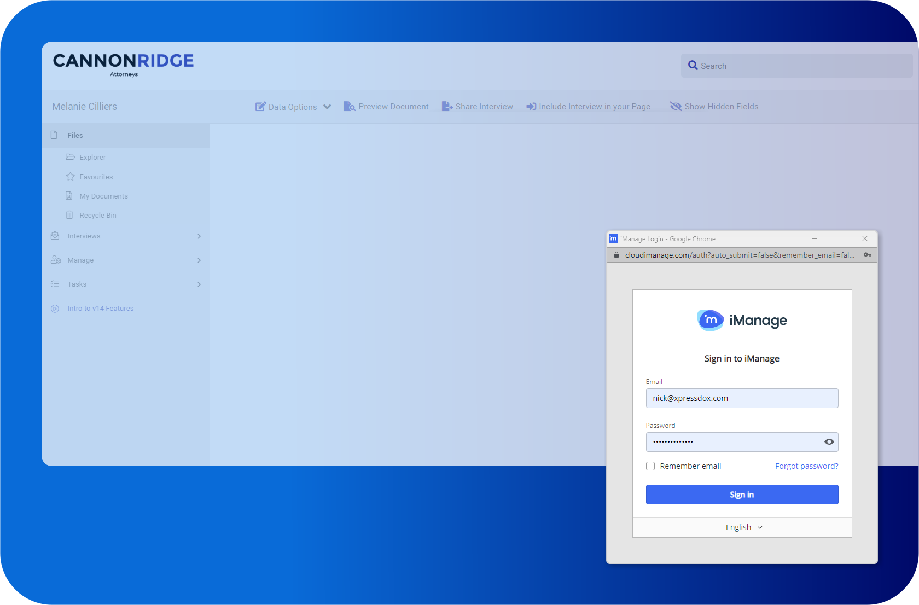Select Tasks menu item
This screenshot has height=605, width=919.
pyautogui.click(x=77, y=284)
